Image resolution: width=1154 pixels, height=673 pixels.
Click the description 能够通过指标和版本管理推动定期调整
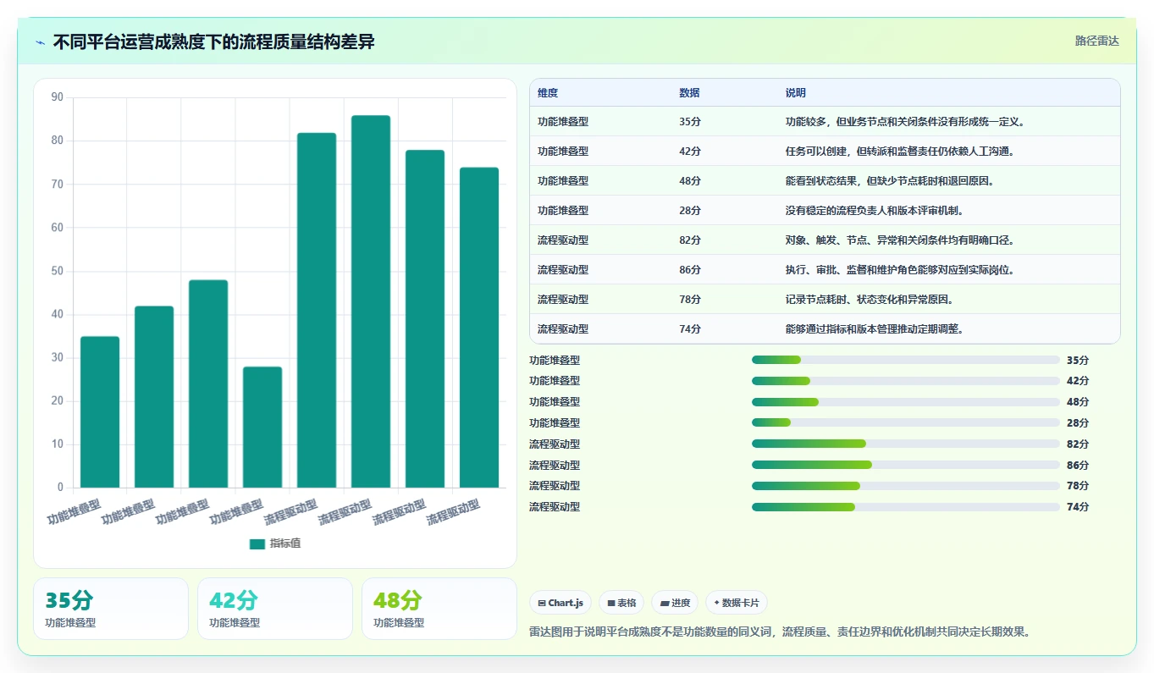(875, 329)
